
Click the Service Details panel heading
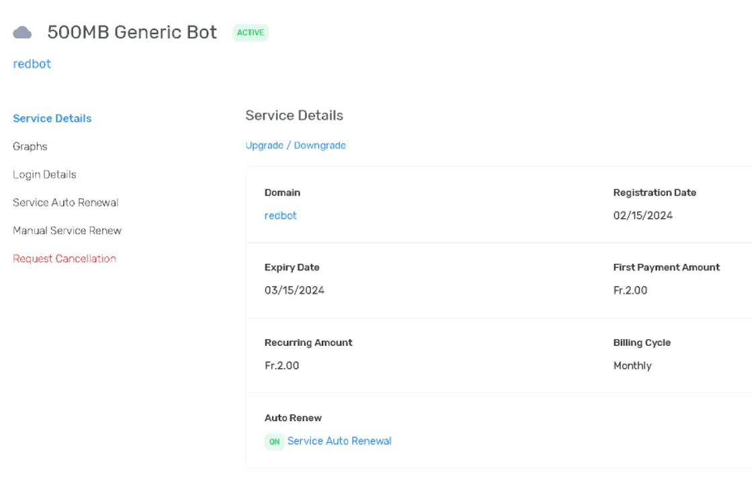click(294, 116)
